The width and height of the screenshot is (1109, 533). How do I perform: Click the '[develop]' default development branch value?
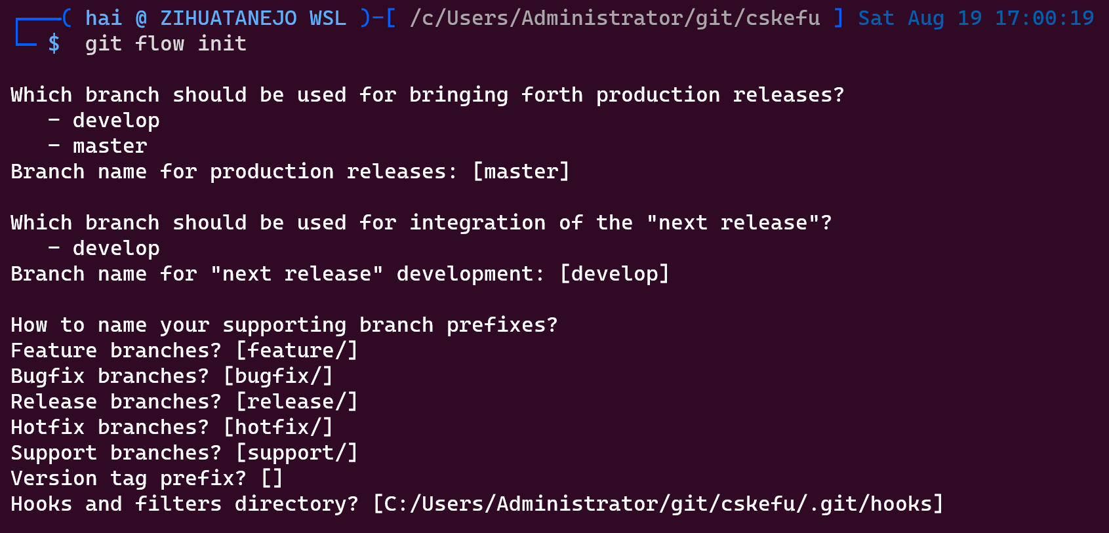[x=615, y=274]
